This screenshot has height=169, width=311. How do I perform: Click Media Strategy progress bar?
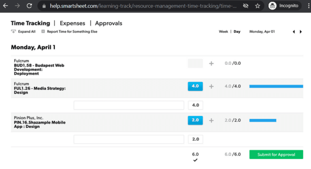[276, 86]
